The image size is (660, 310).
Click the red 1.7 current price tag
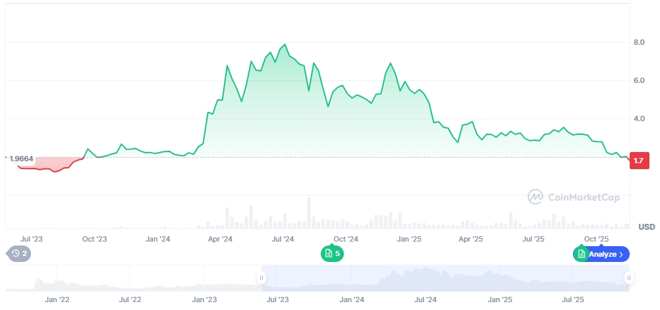[640, 161]
